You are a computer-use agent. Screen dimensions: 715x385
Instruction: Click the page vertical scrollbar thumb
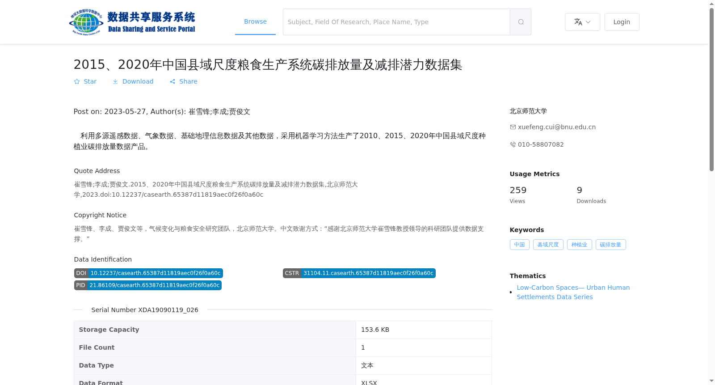[711, 89]
